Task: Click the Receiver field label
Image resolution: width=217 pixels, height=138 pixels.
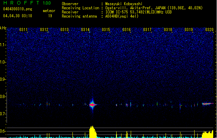Action: point(70,12)
